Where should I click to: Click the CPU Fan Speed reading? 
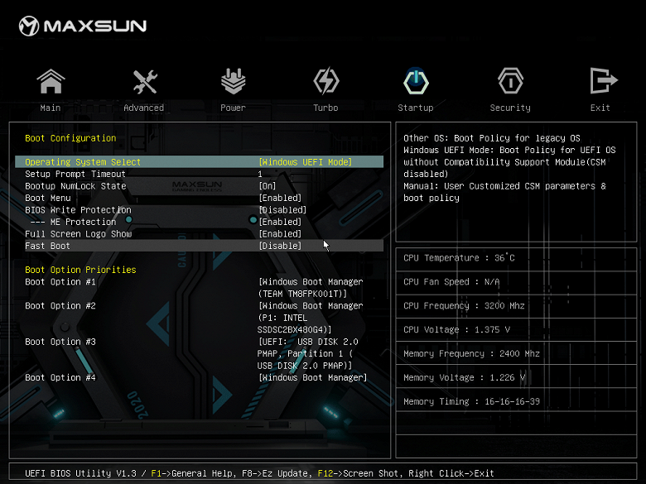[451, 282]
